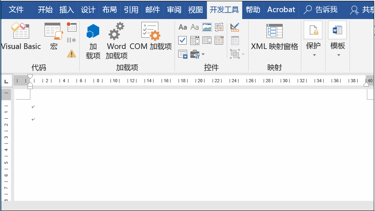
Task: Insert building block gallery control
Action: point(219,27)
